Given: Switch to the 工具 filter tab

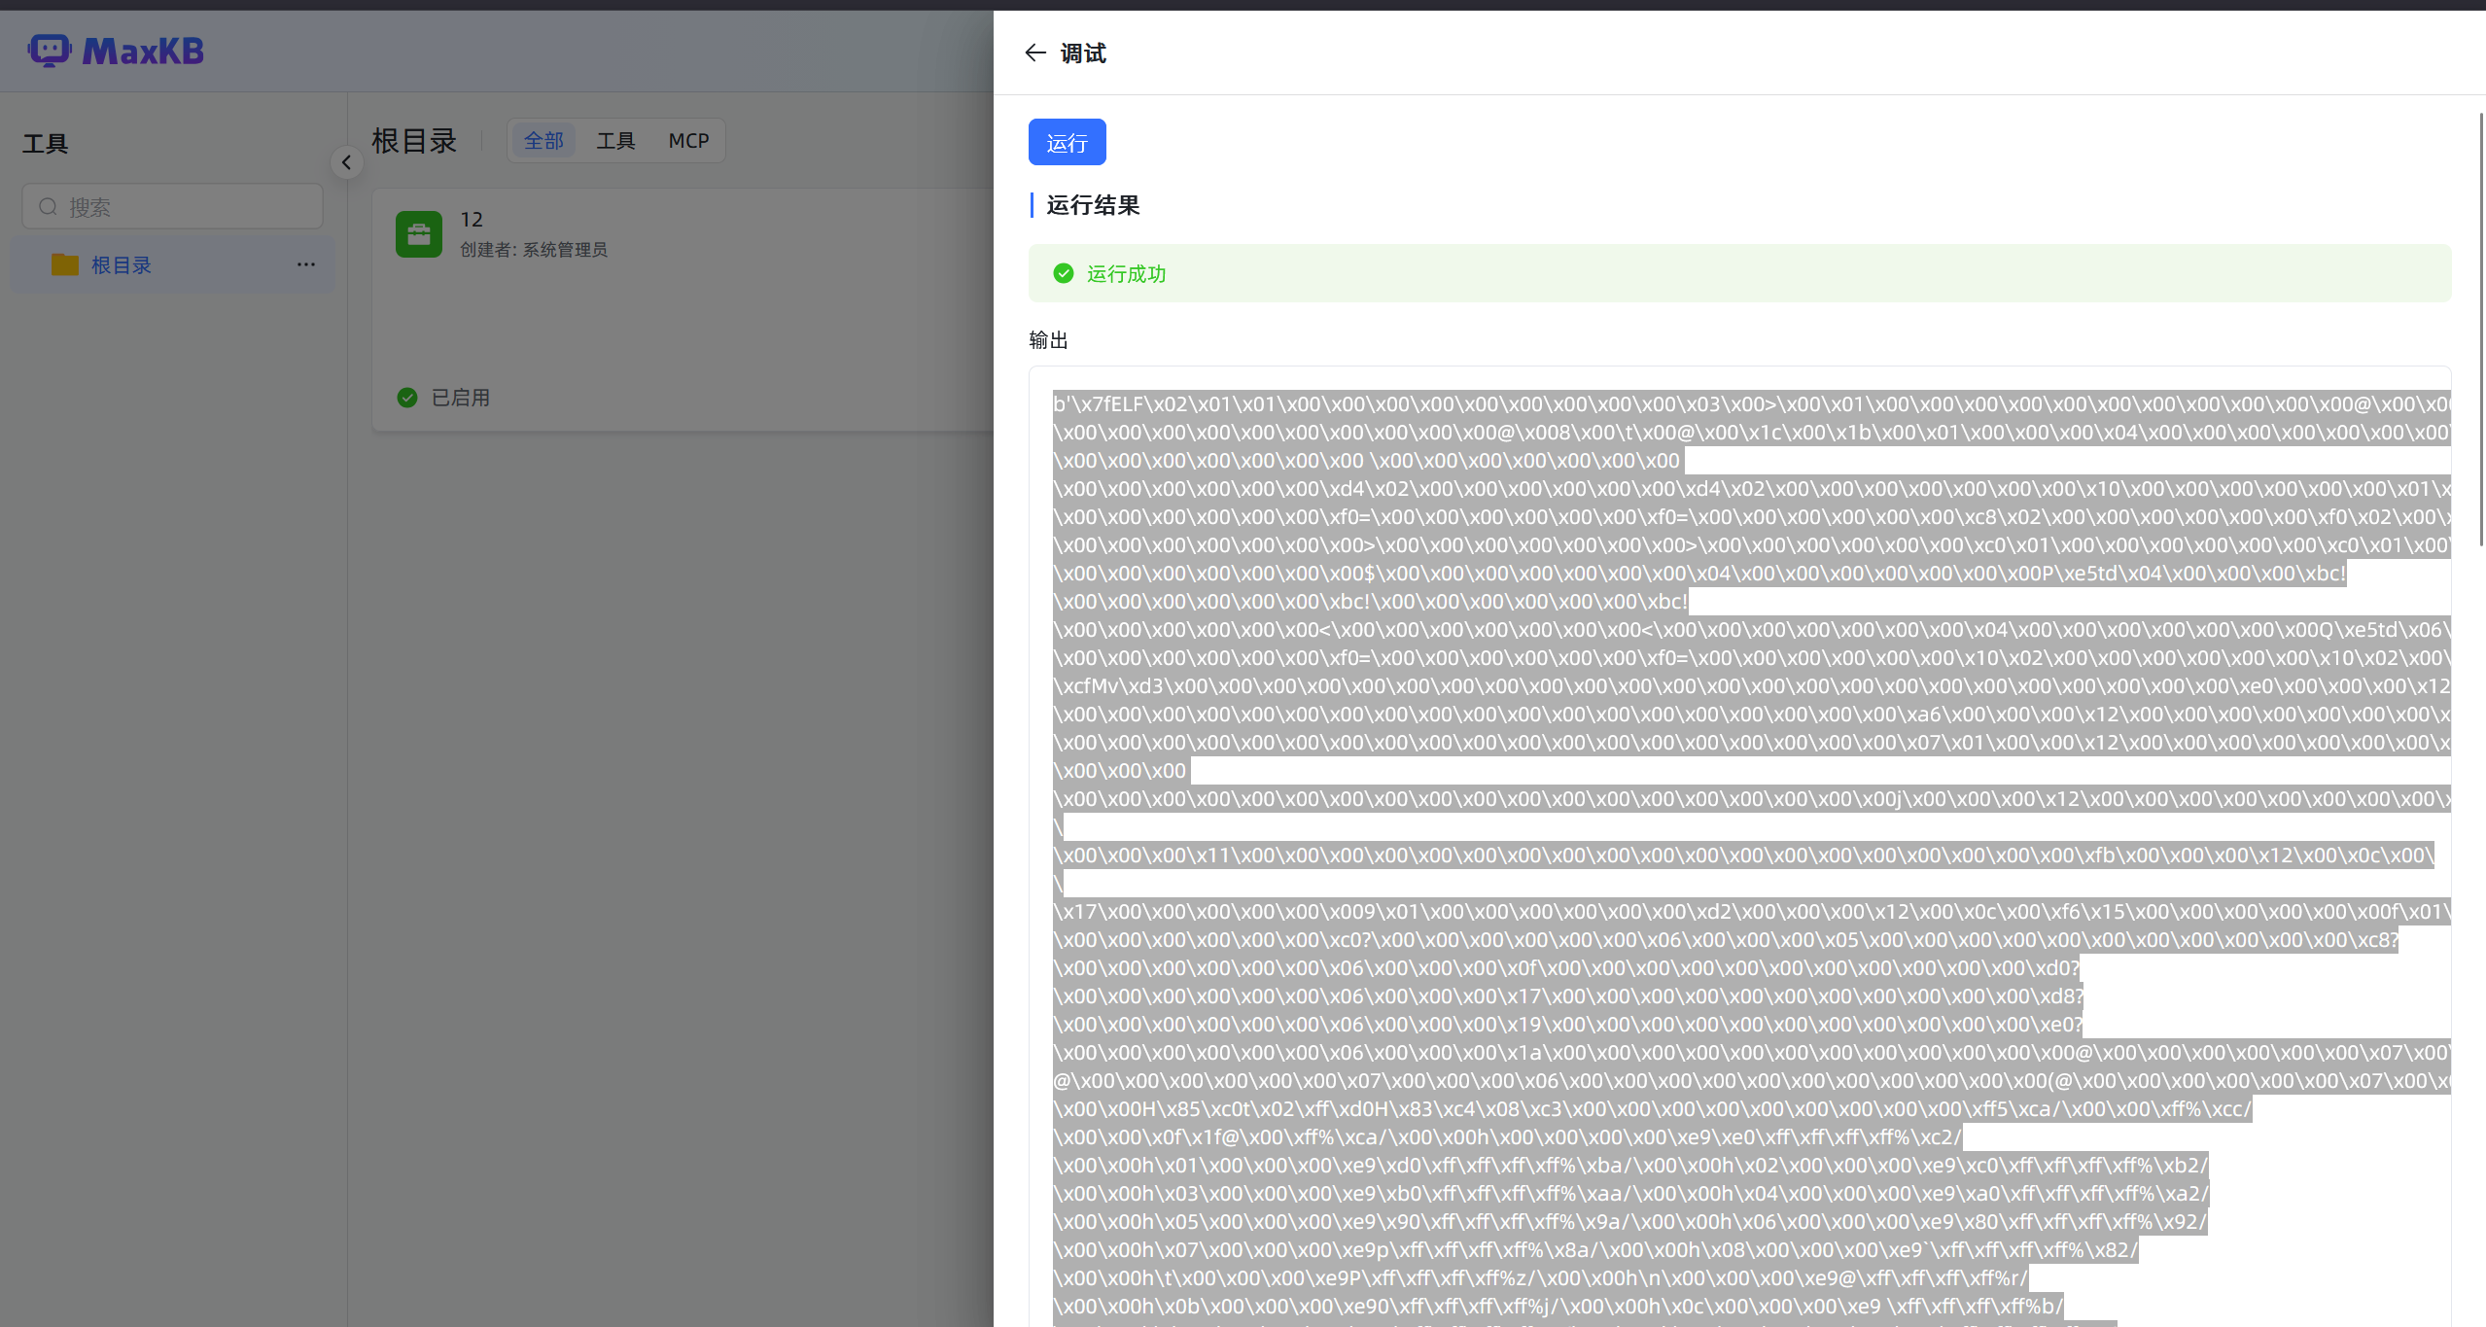Looking at the screenshot, I should click(615, 141).
